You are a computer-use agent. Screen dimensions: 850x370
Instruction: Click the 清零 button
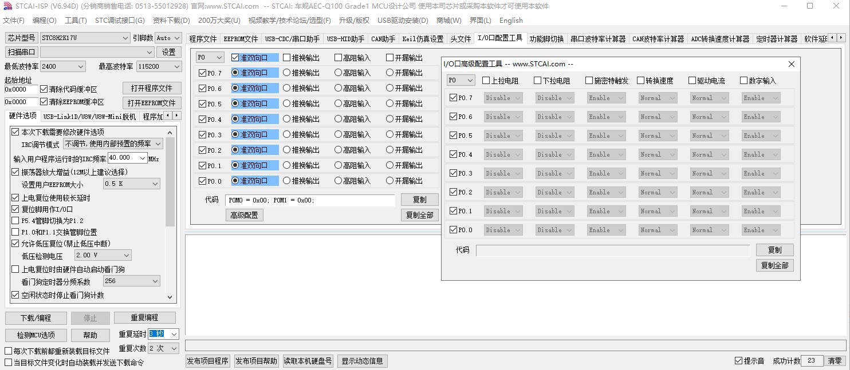point(835,361)
